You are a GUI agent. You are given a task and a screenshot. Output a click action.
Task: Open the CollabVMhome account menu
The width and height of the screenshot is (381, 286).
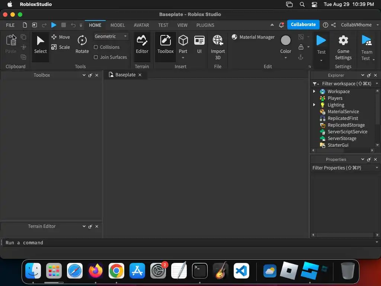pyautogui.click(x=359, y=25)
